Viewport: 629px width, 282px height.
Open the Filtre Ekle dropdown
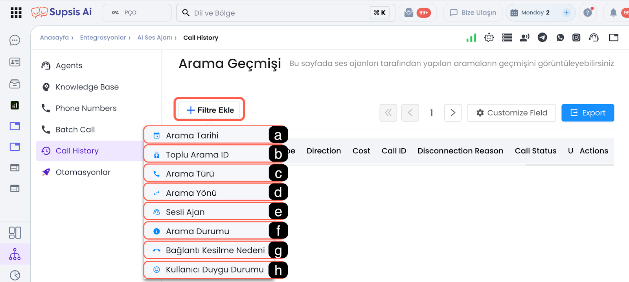[210, 110]
